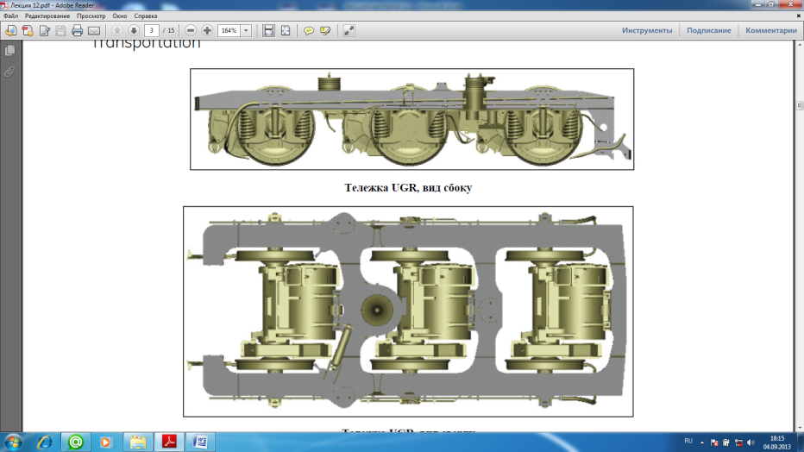Click the page number field showing 3

(151, 31)
